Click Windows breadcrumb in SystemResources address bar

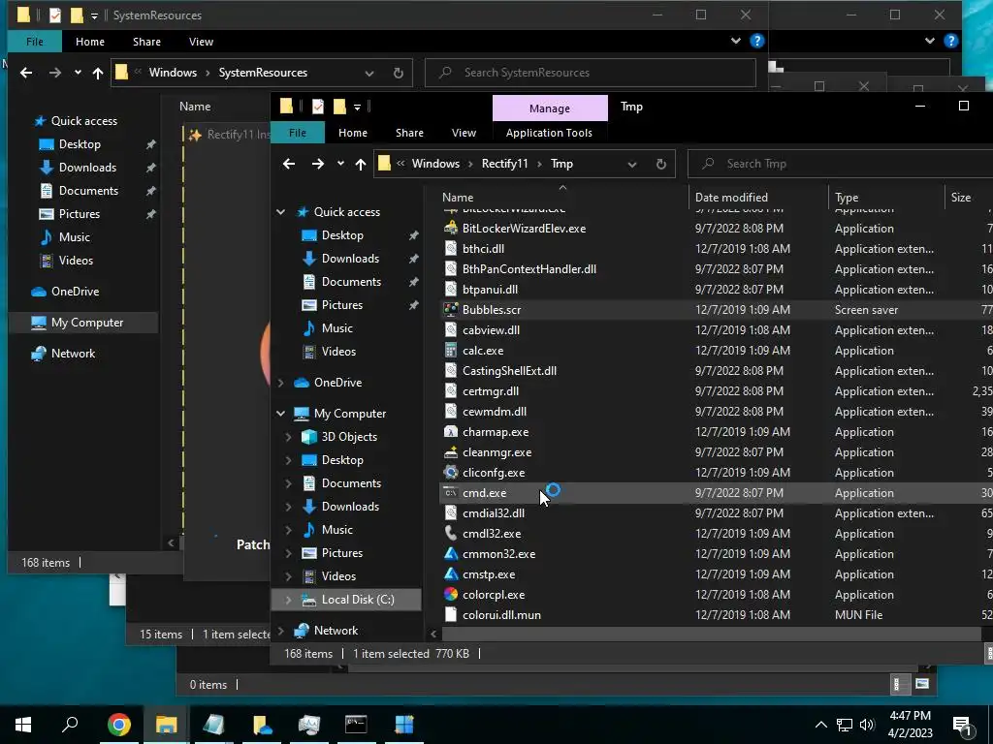(x=173, y=73)
